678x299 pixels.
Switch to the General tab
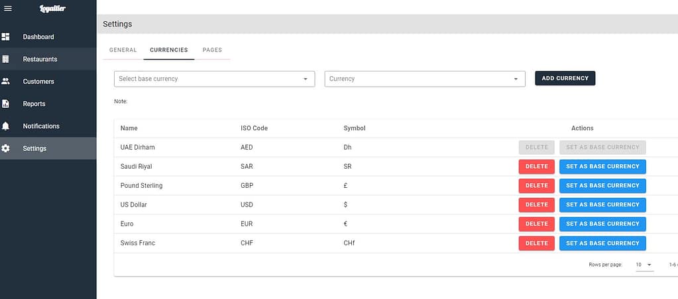click(123, 50)
